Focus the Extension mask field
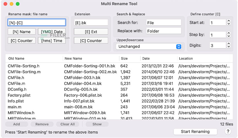This screenshot has height=138, width=238. click(91, 23)
